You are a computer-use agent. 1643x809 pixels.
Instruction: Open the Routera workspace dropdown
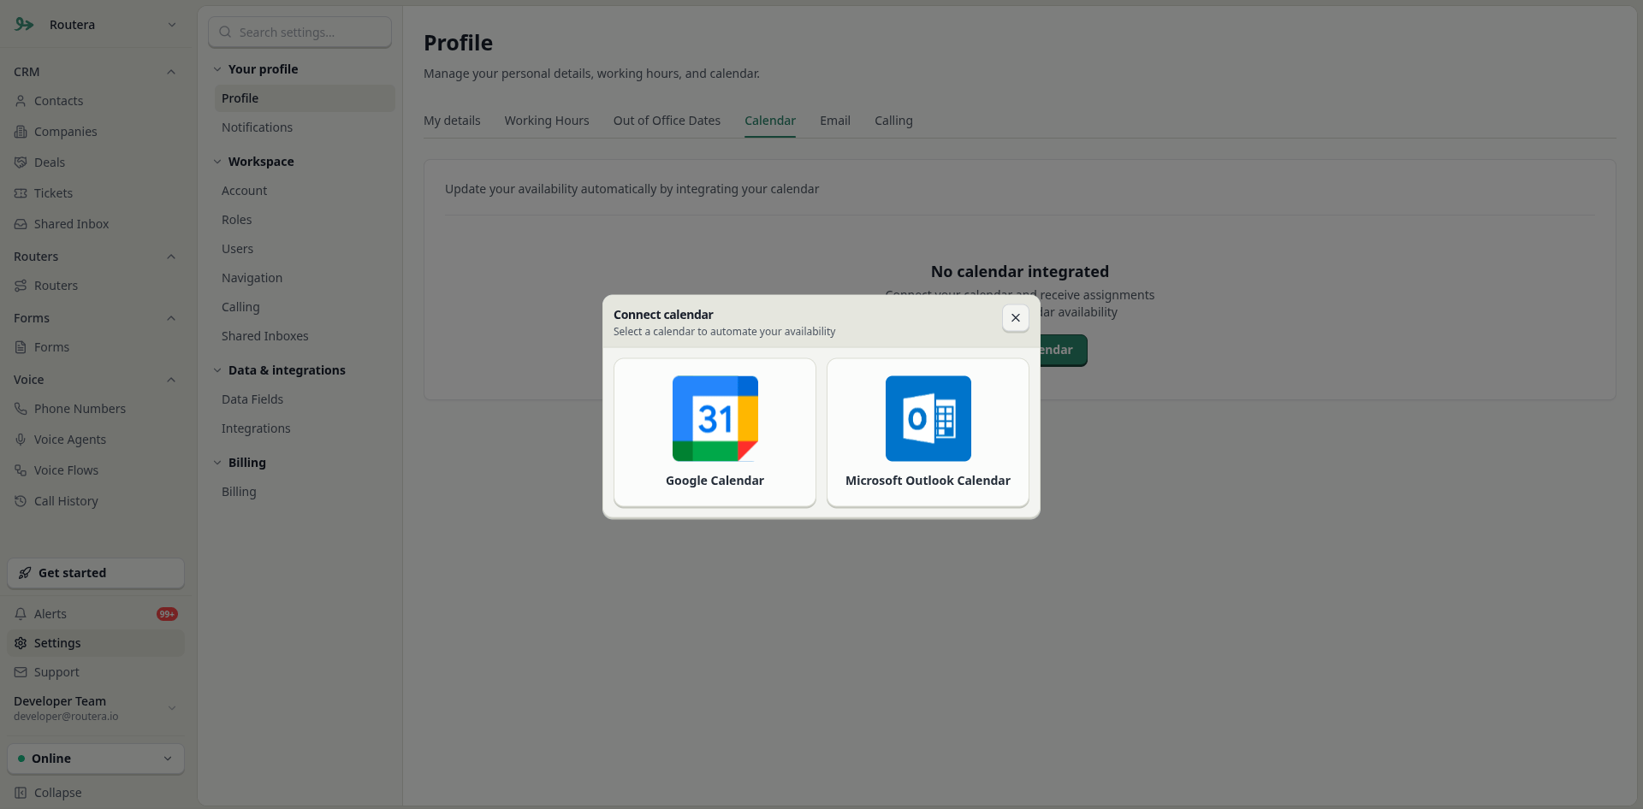tap(96, 25)
